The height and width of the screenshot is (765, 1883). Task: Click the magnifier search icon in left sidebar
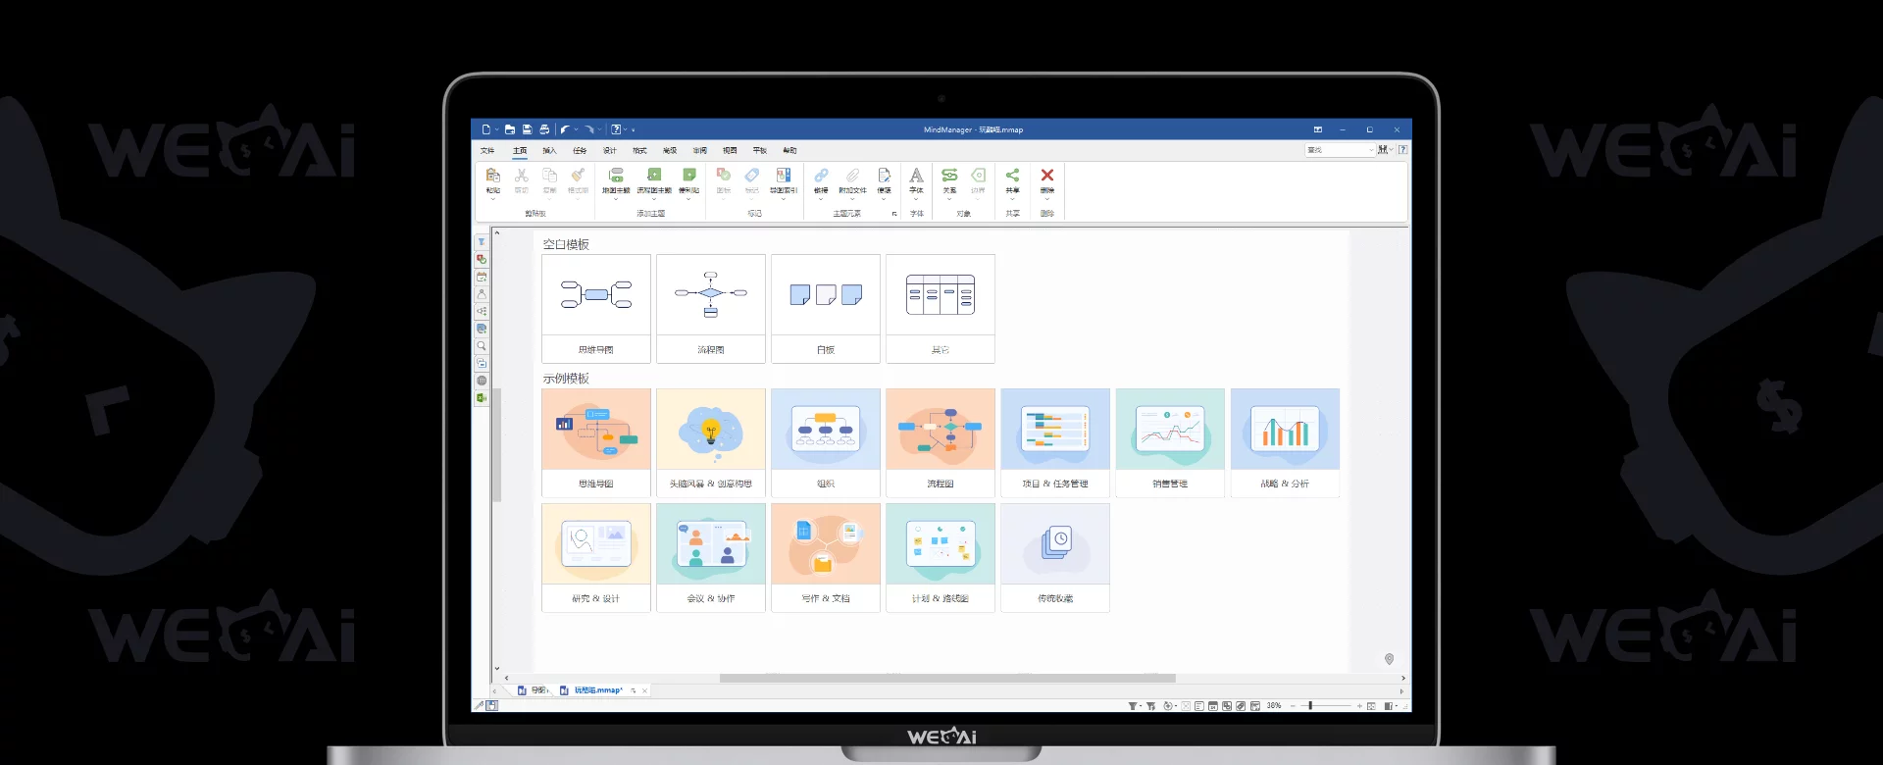[x=482, y=346]
